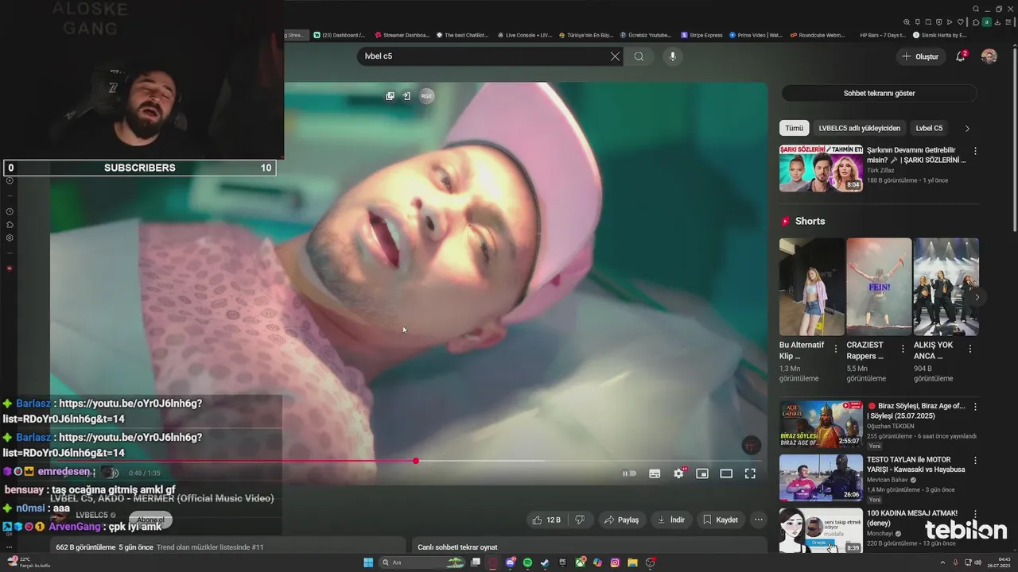The height and width of the screenshot is (572, 1018).
Task: Open the Oluştur create menu
Action: (919, 56)
